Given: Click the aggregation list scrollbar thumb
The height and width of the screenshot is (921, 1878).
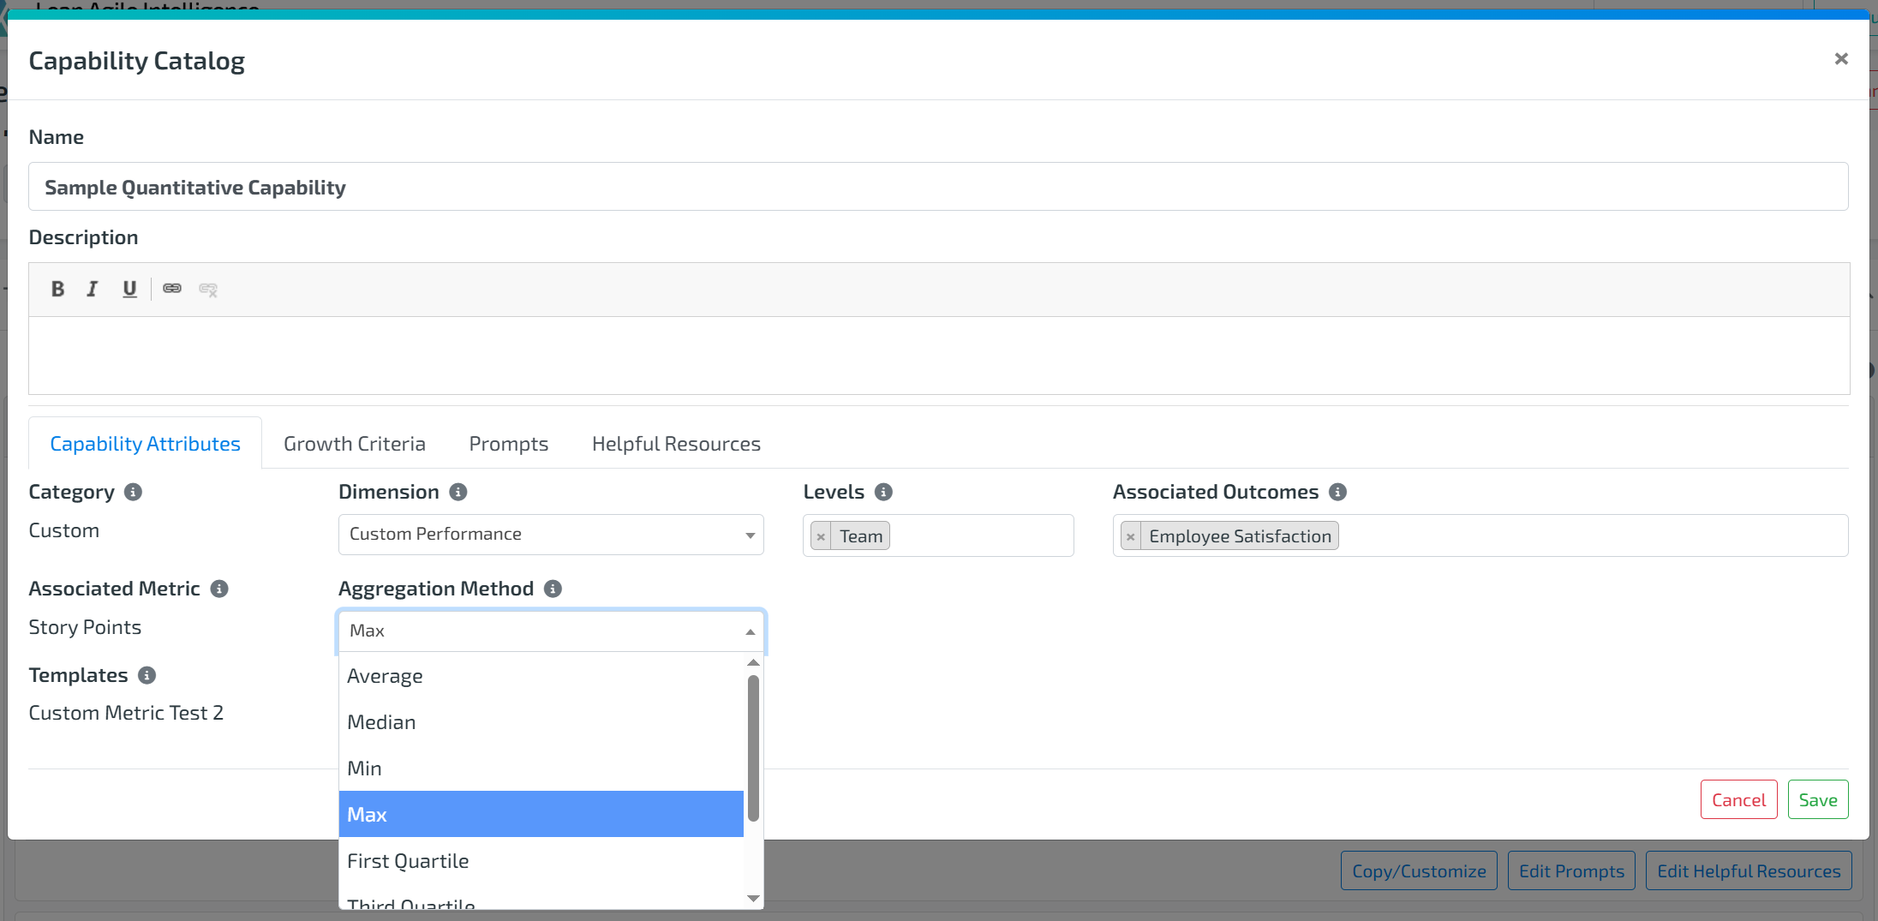Looking at the screenshot, I should click(x=753, y=748).
